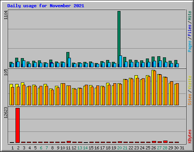Click day label 29 on the x-axis
The width and height of the screenshot is (194, 152).
click(x=171, y=148)
